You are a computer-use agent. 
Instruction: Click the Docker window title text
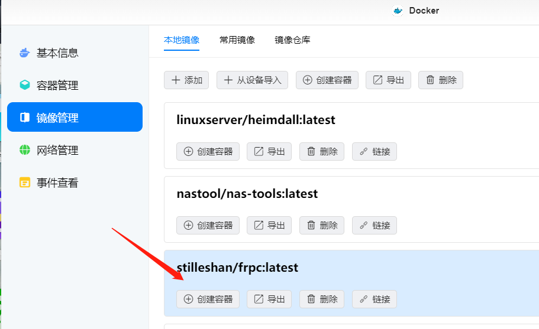424,11
